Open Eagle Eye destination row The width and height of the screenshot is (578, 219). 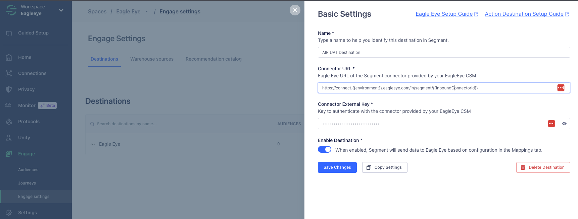[195, 144]
